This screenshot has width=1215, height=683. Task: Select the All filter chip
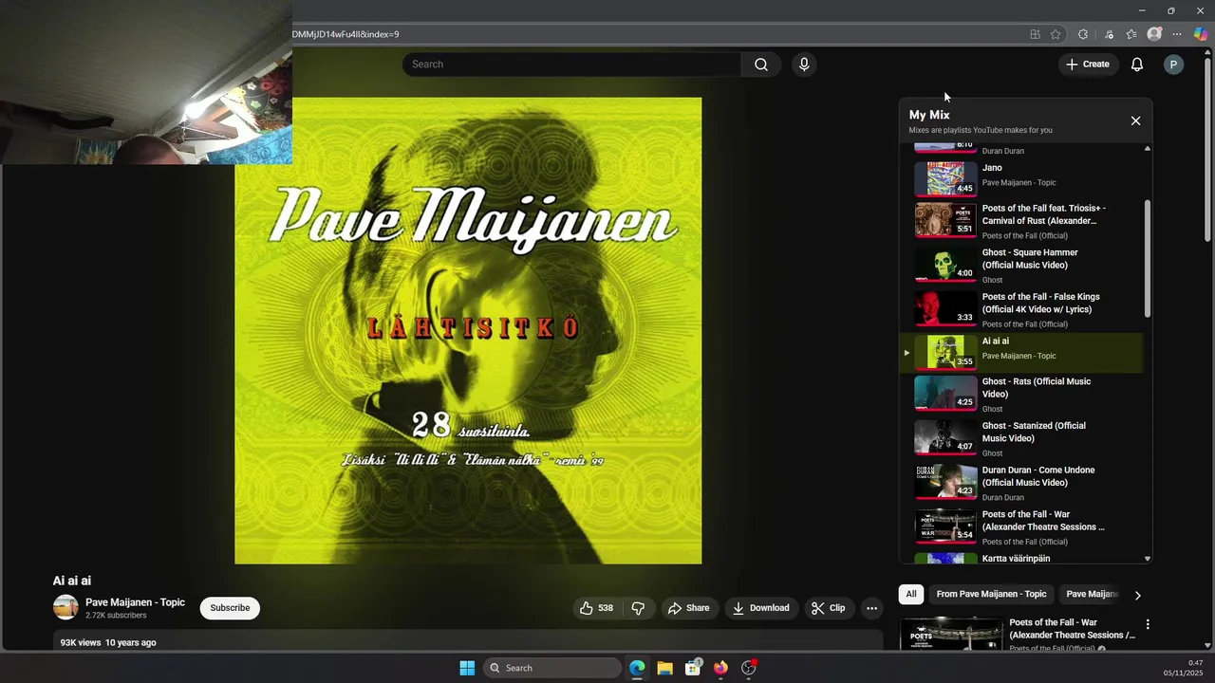pos(910,595)
